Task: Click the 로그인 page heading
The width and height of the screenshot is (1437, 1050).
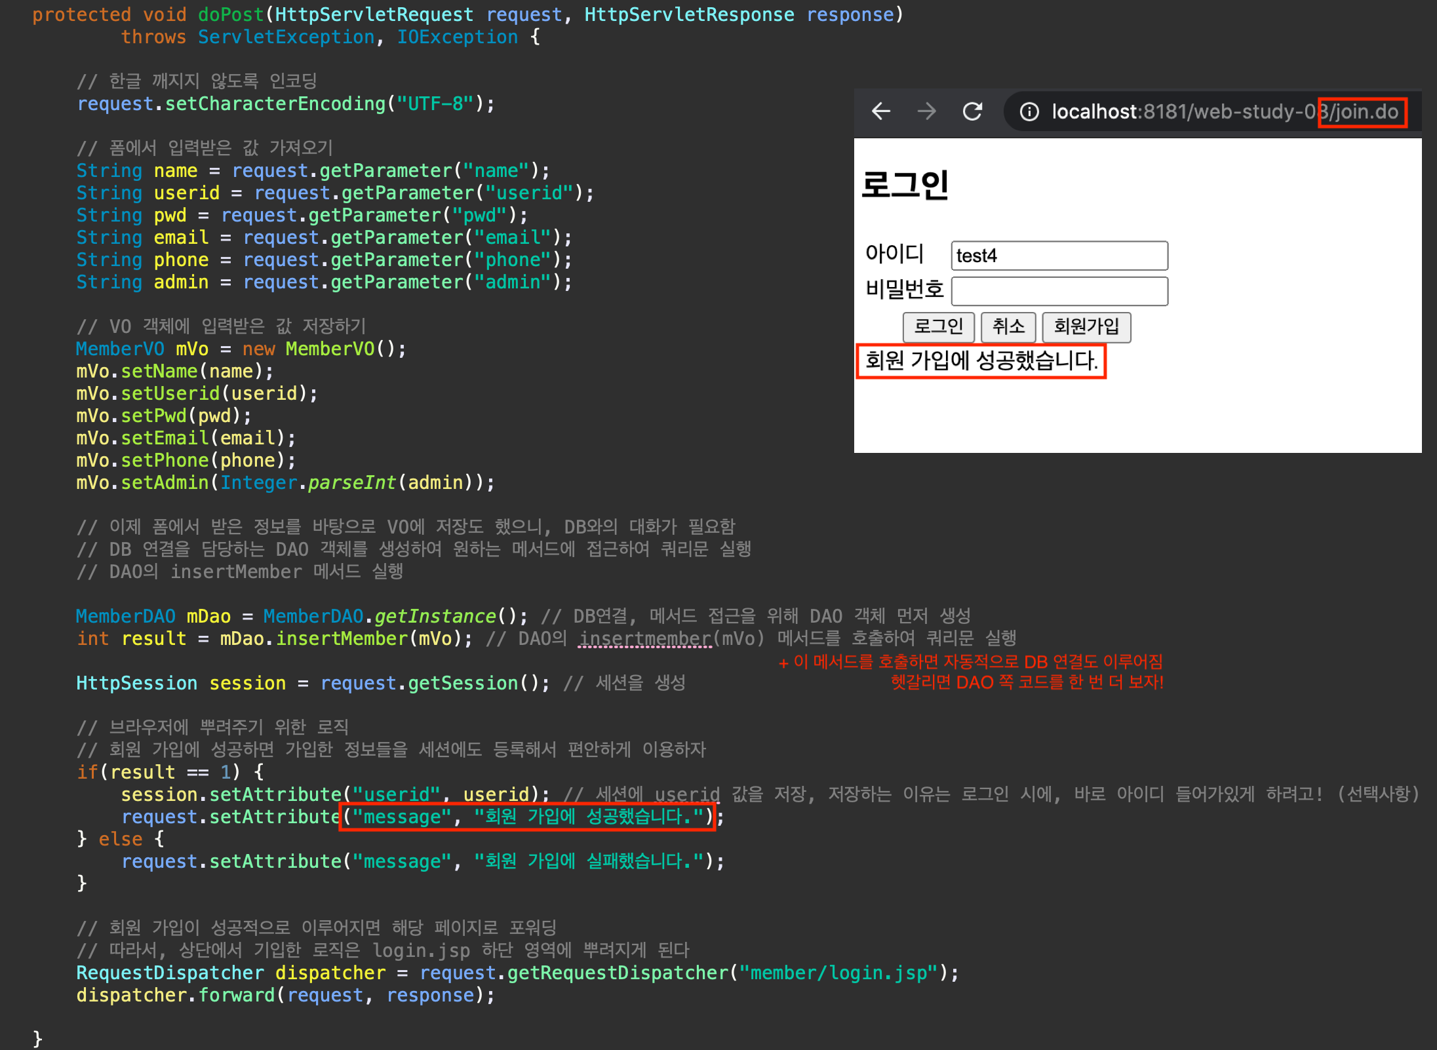Action: click(905, 185)
